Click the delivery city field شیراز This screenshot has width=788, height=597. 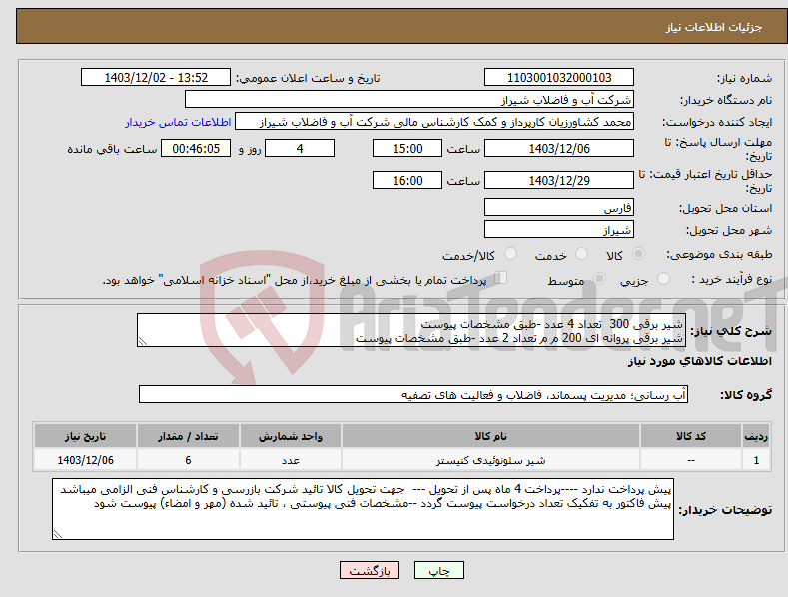pyautogui.click(x=559, y=230)
